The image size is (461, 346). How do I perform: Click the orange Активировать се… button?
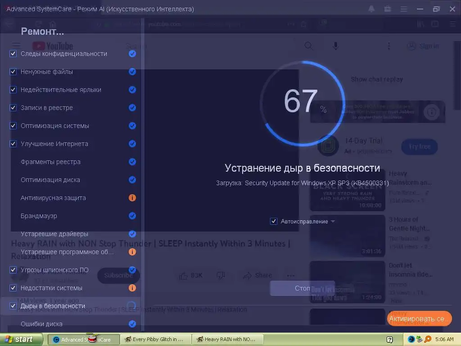[420, 319]
